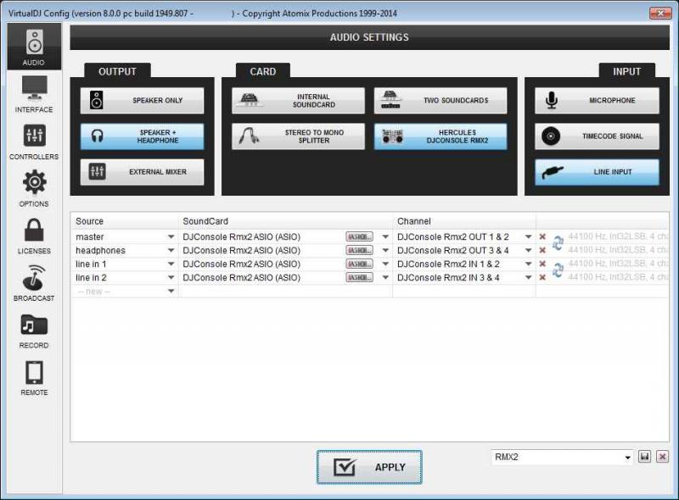Open the Licenses padlock section
The image size is (679, 500).
35,236
